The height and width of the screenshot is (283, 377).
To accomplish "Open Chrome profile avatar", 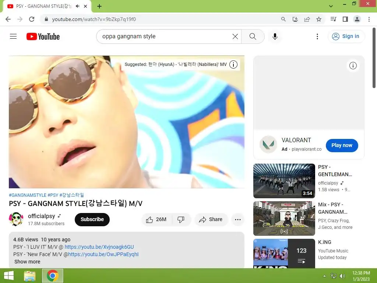I will pyautogui.click(x=357, y=19).
